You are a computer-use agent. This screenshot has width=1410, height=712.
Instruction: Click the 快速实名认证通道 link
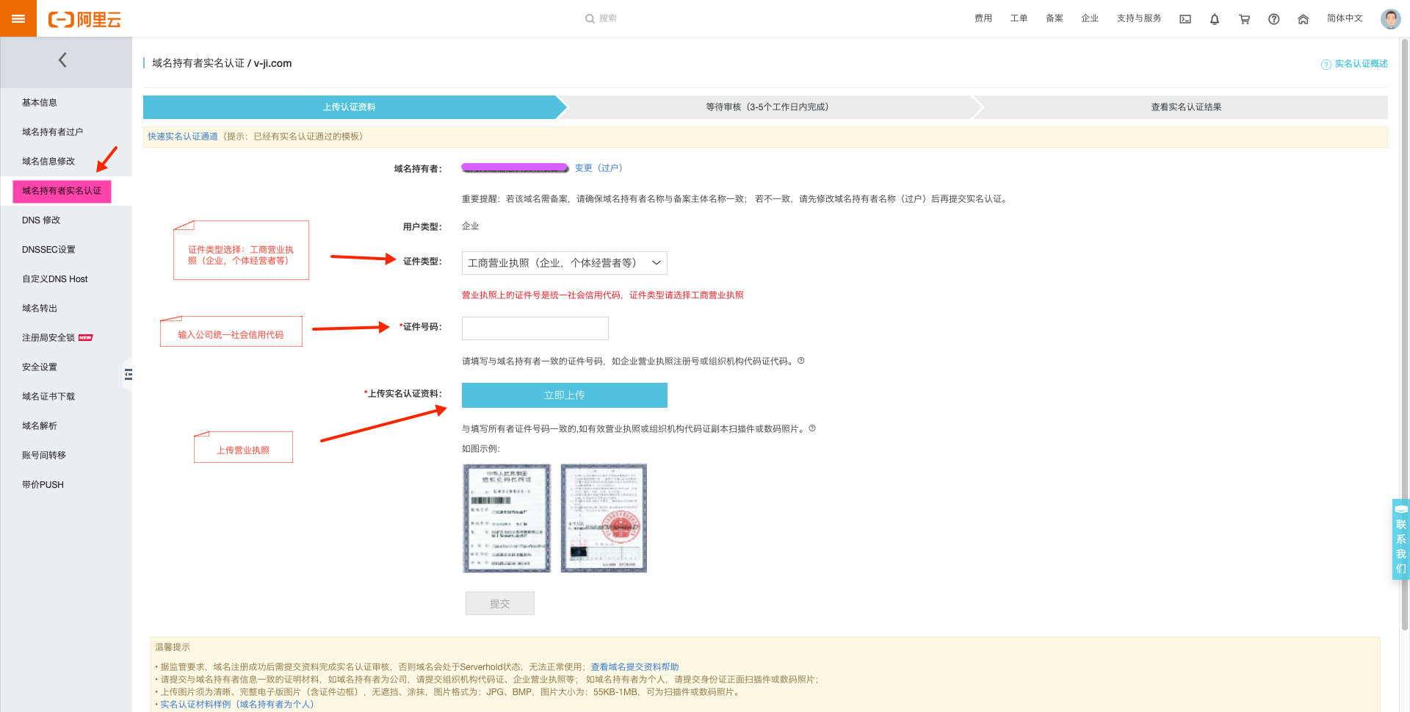click(x=183, y=137)
